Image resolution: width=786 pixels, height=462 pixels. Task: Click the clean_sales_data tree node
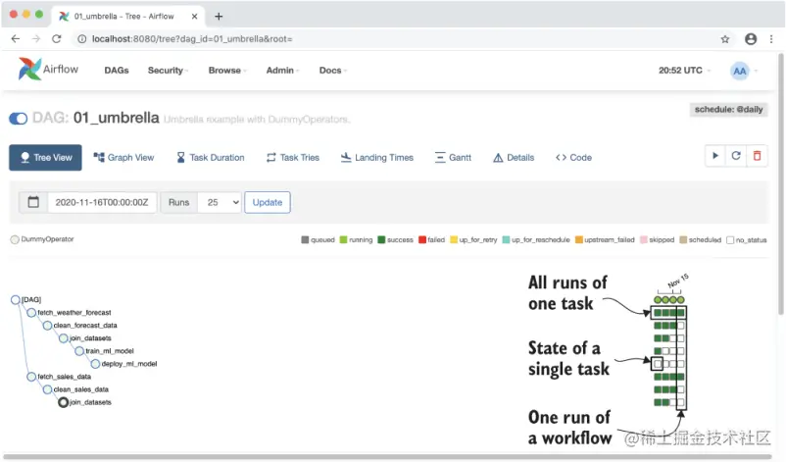pos(47,389)
